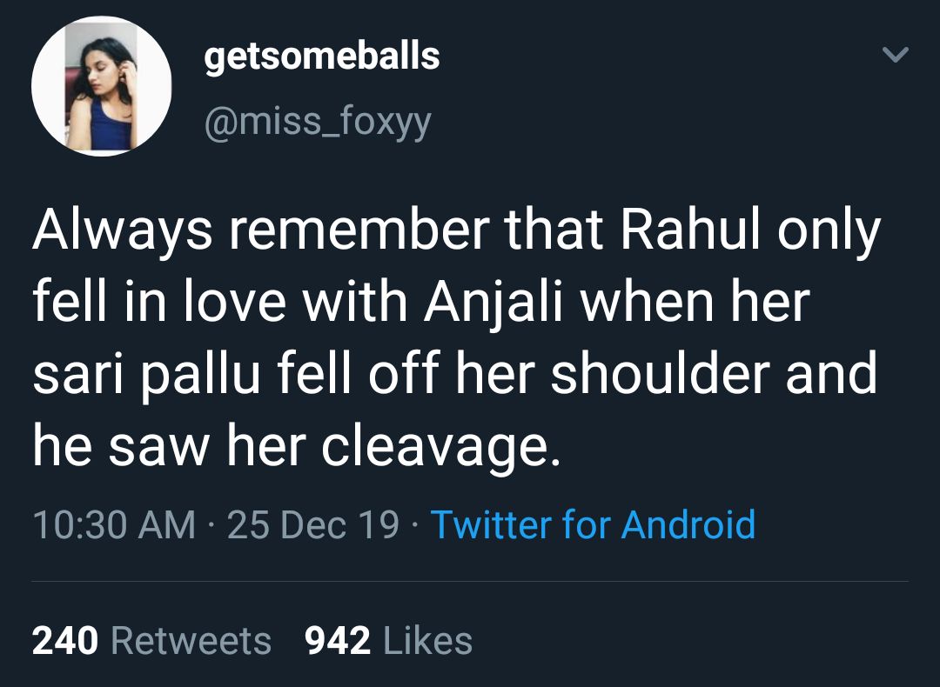Click the word shoulder in the tweet
This screenshot has width=940, height=687.
(x=661, y=376)
